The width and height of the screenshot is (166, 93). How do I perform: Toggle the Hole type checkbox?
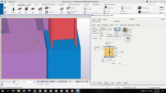click(x=115, y=35)
